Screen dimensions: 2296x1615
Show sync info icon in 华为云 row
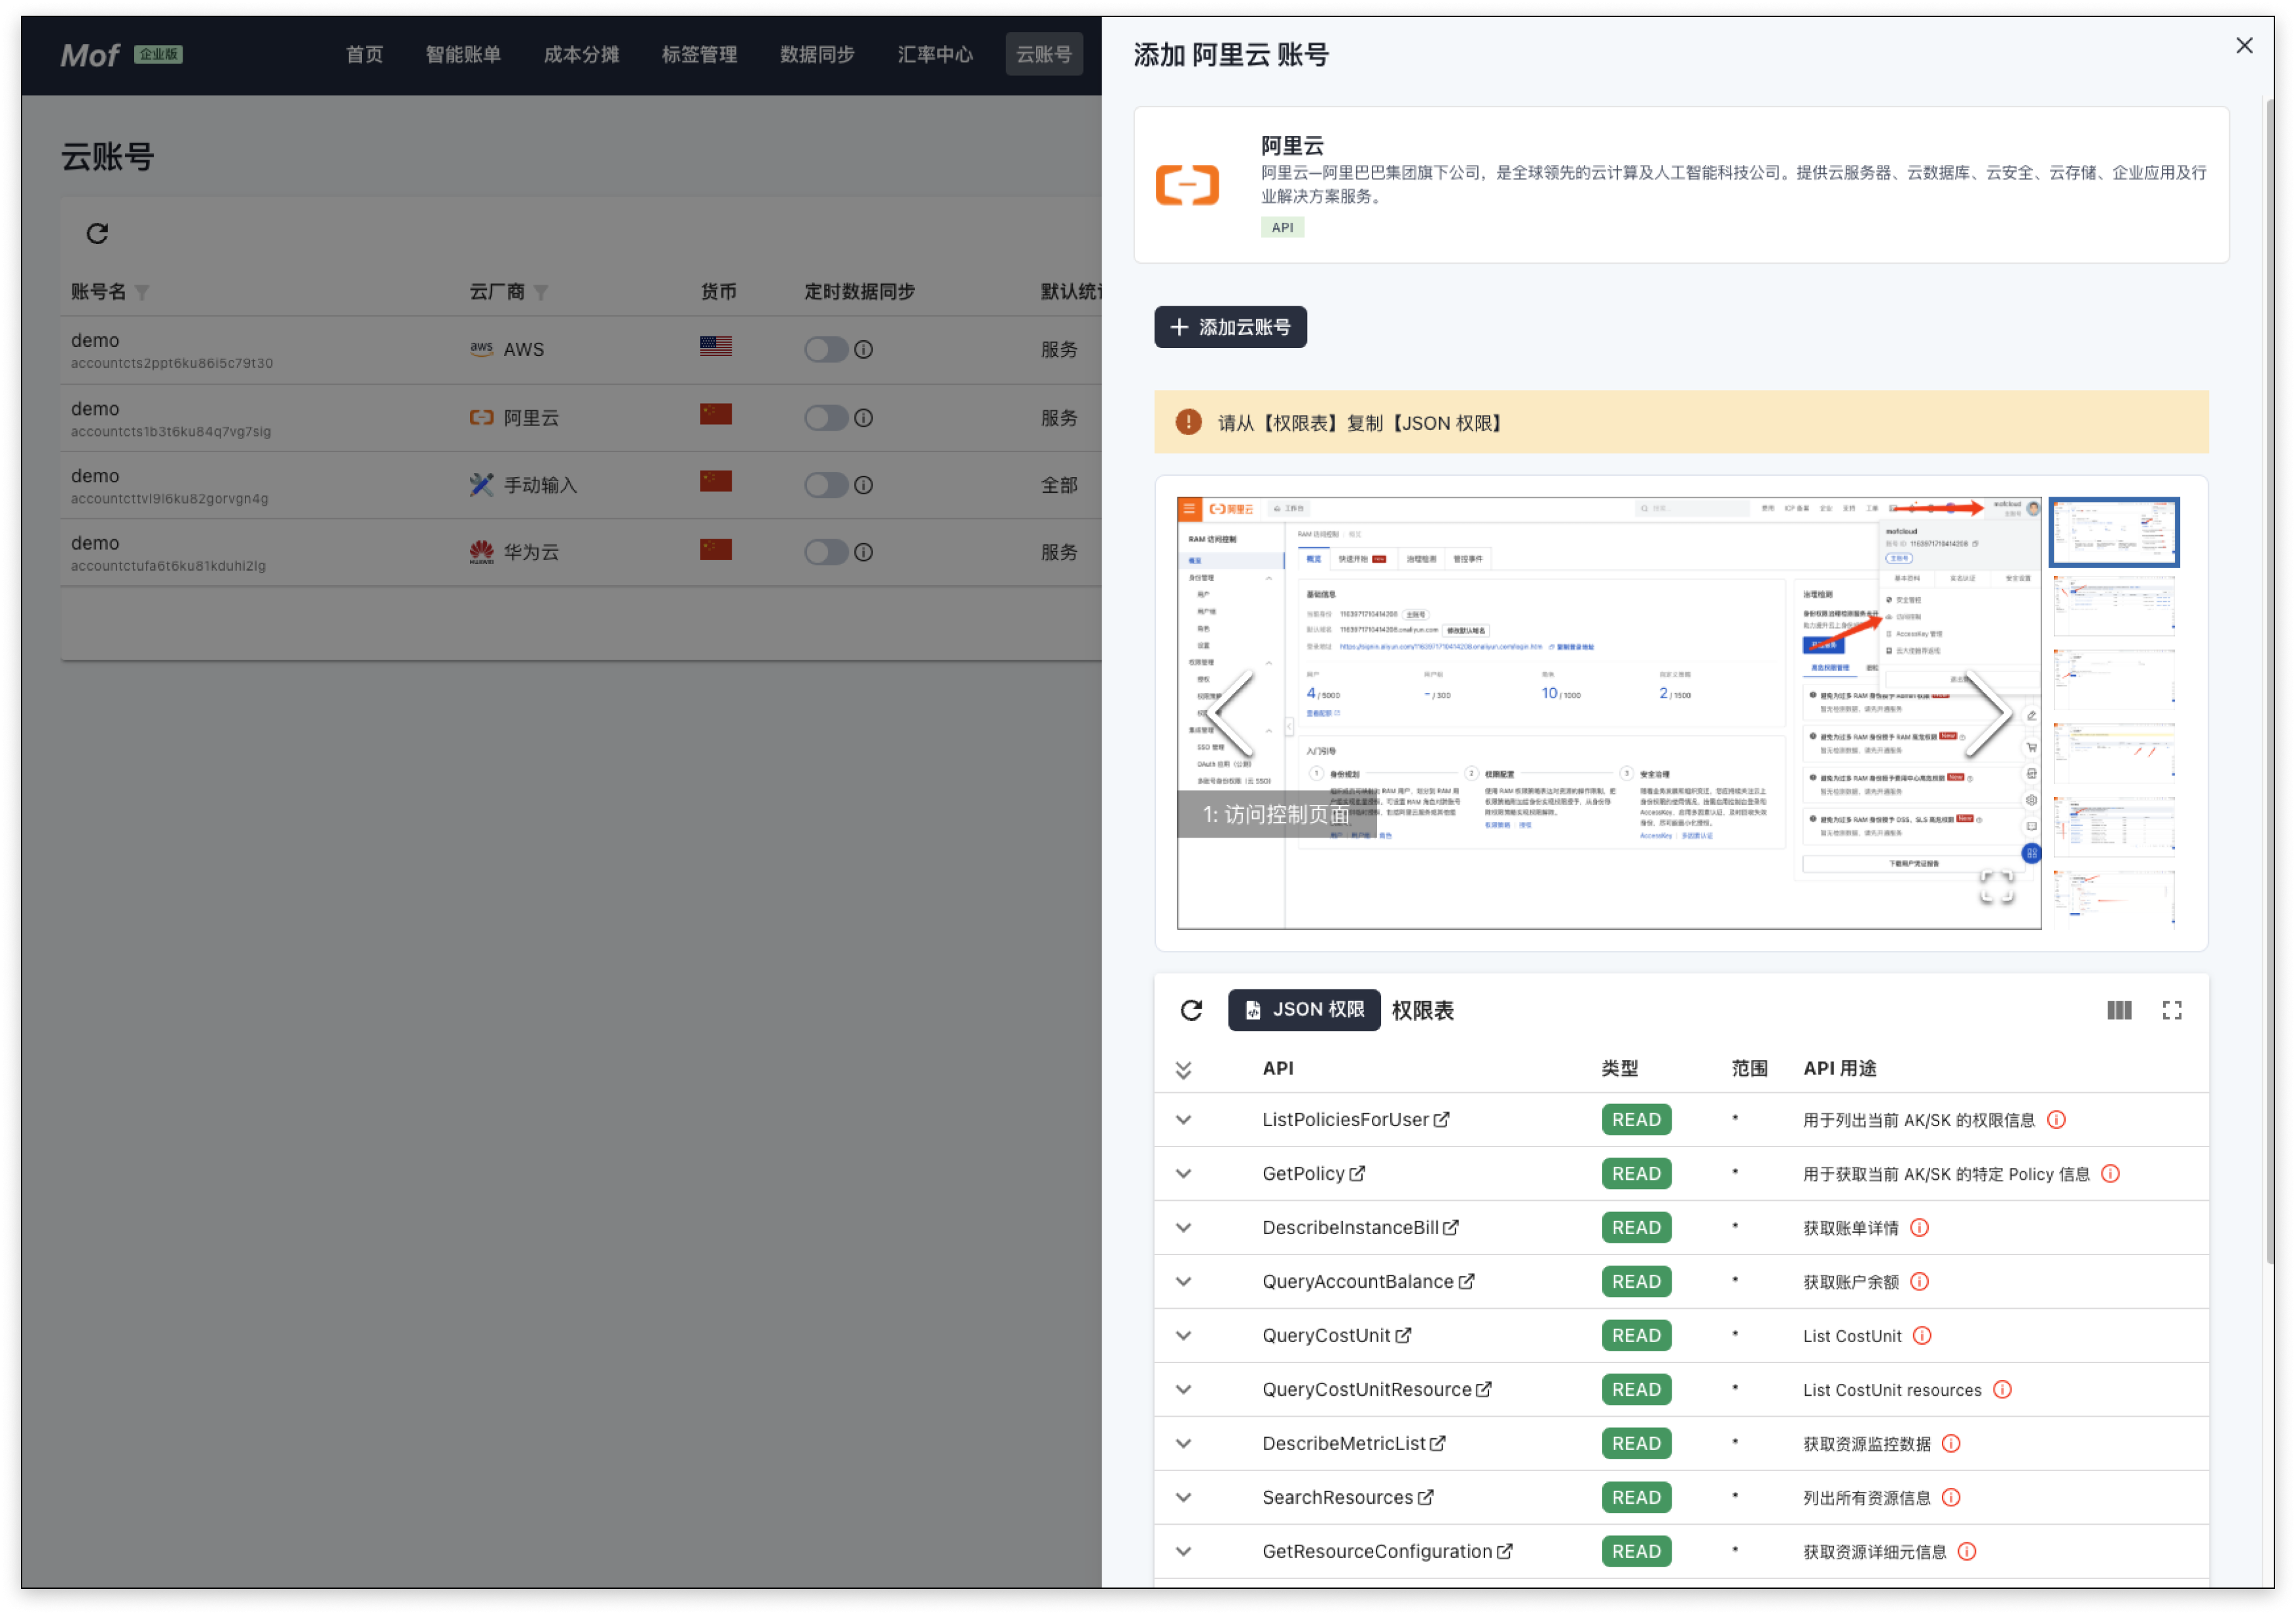tap(864, 552)
